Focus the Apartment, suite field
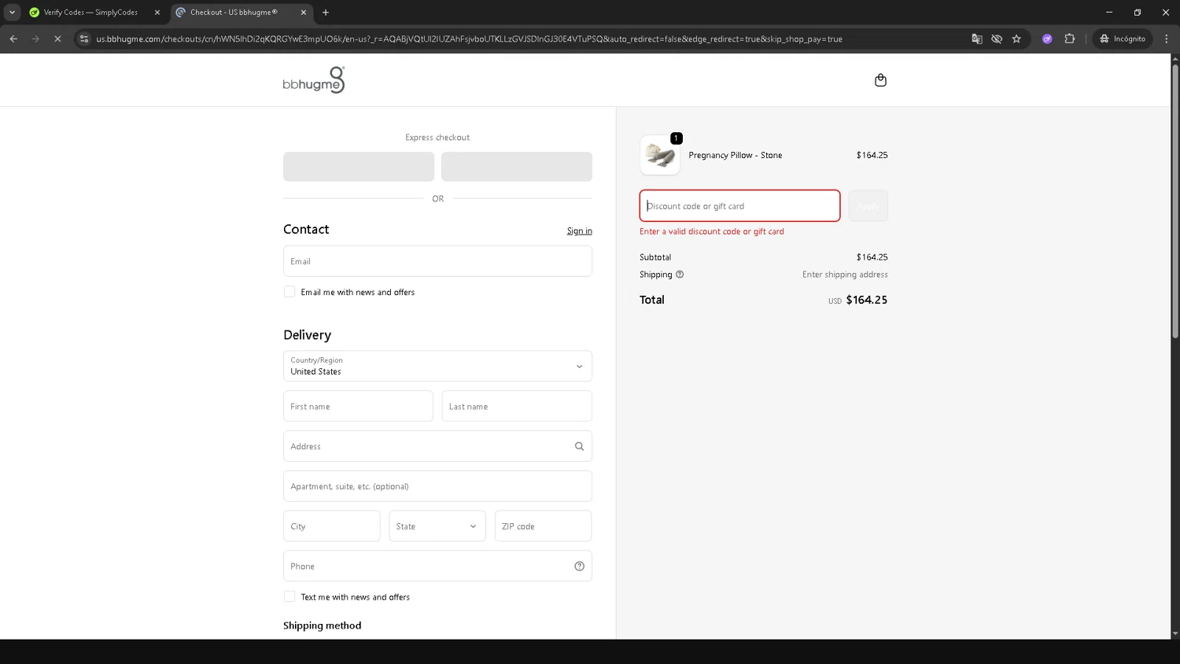Viewport: 1180px width, 664px height. pos(437,486)
